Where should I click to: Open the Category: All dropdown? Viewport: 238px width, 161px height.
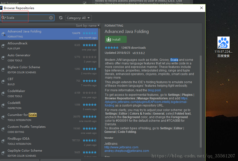[x=78, y=18]
